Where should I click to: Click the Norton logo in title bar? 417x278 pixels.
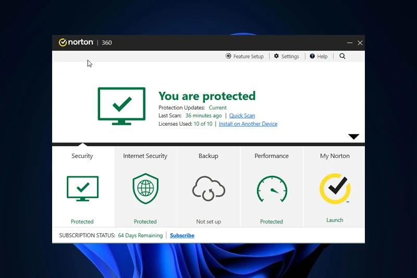[x=76, y=42]
